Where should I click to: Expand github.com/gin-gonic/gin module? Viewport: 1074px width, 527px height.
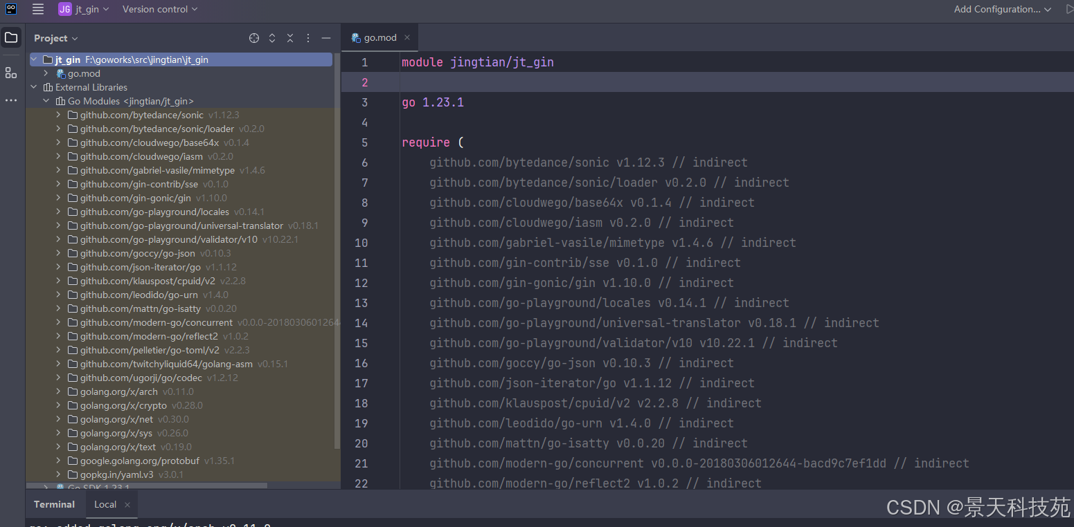58,198
